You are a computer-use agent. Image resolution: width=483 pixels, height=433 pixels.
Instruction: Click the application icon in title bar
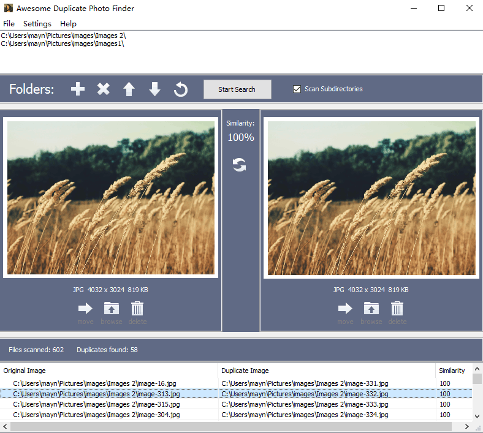(x=9, y=8)
